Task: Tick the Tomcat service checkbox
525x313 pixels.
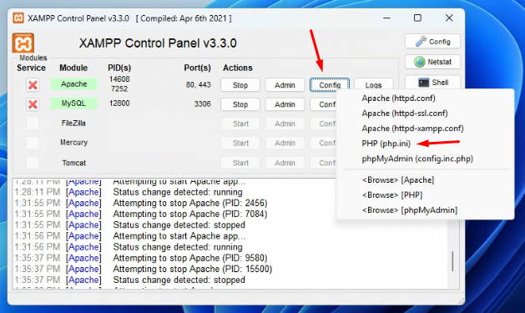Action: point(33,163)
